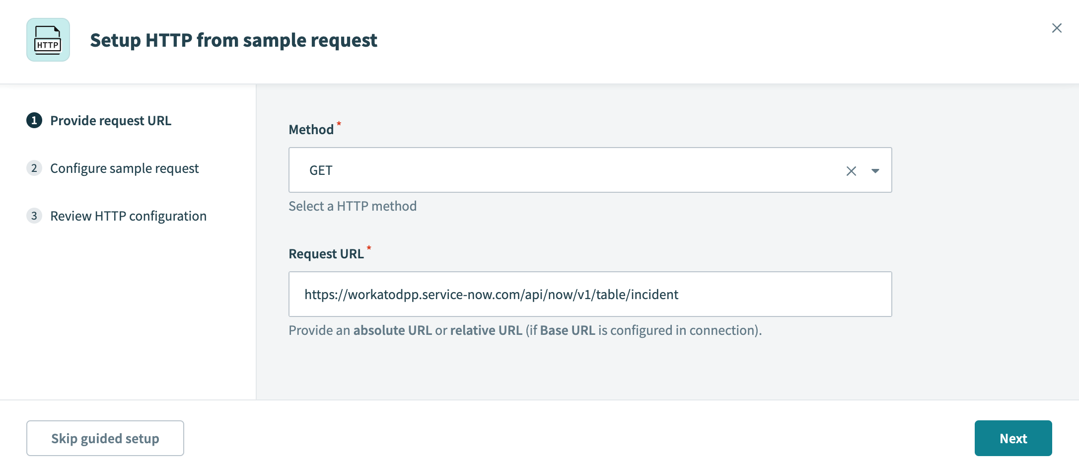Select the Configure sample request step
1079x470 pixels.
point(124,168)
